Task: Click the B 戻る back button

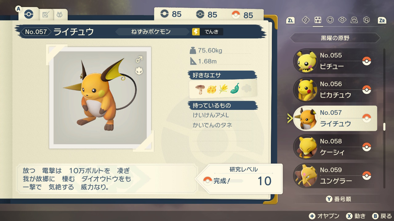Action: pyautogui.click(x=382, y=216)
